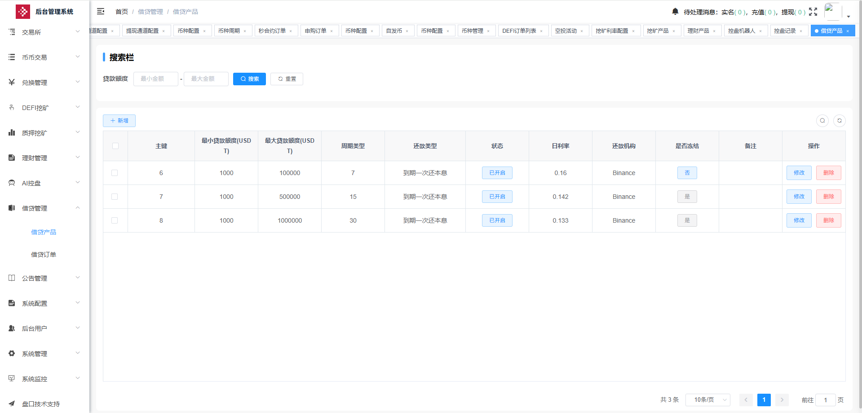Focus the 最小金额 input field

(x=156, y=79)
